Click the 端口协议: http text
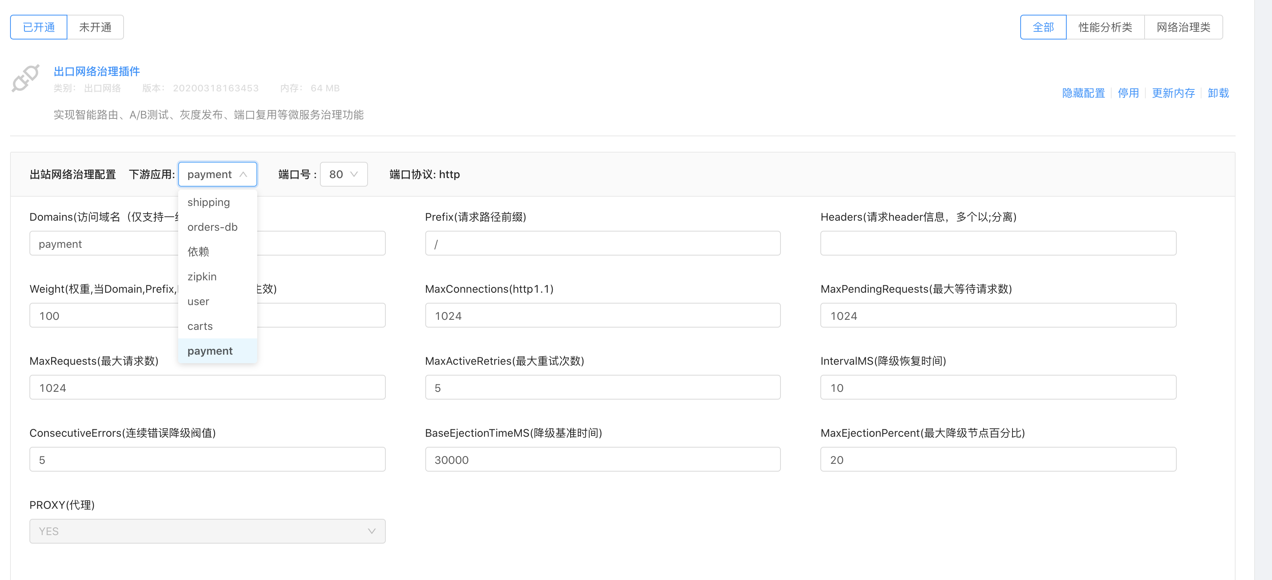 coord(425,174)
